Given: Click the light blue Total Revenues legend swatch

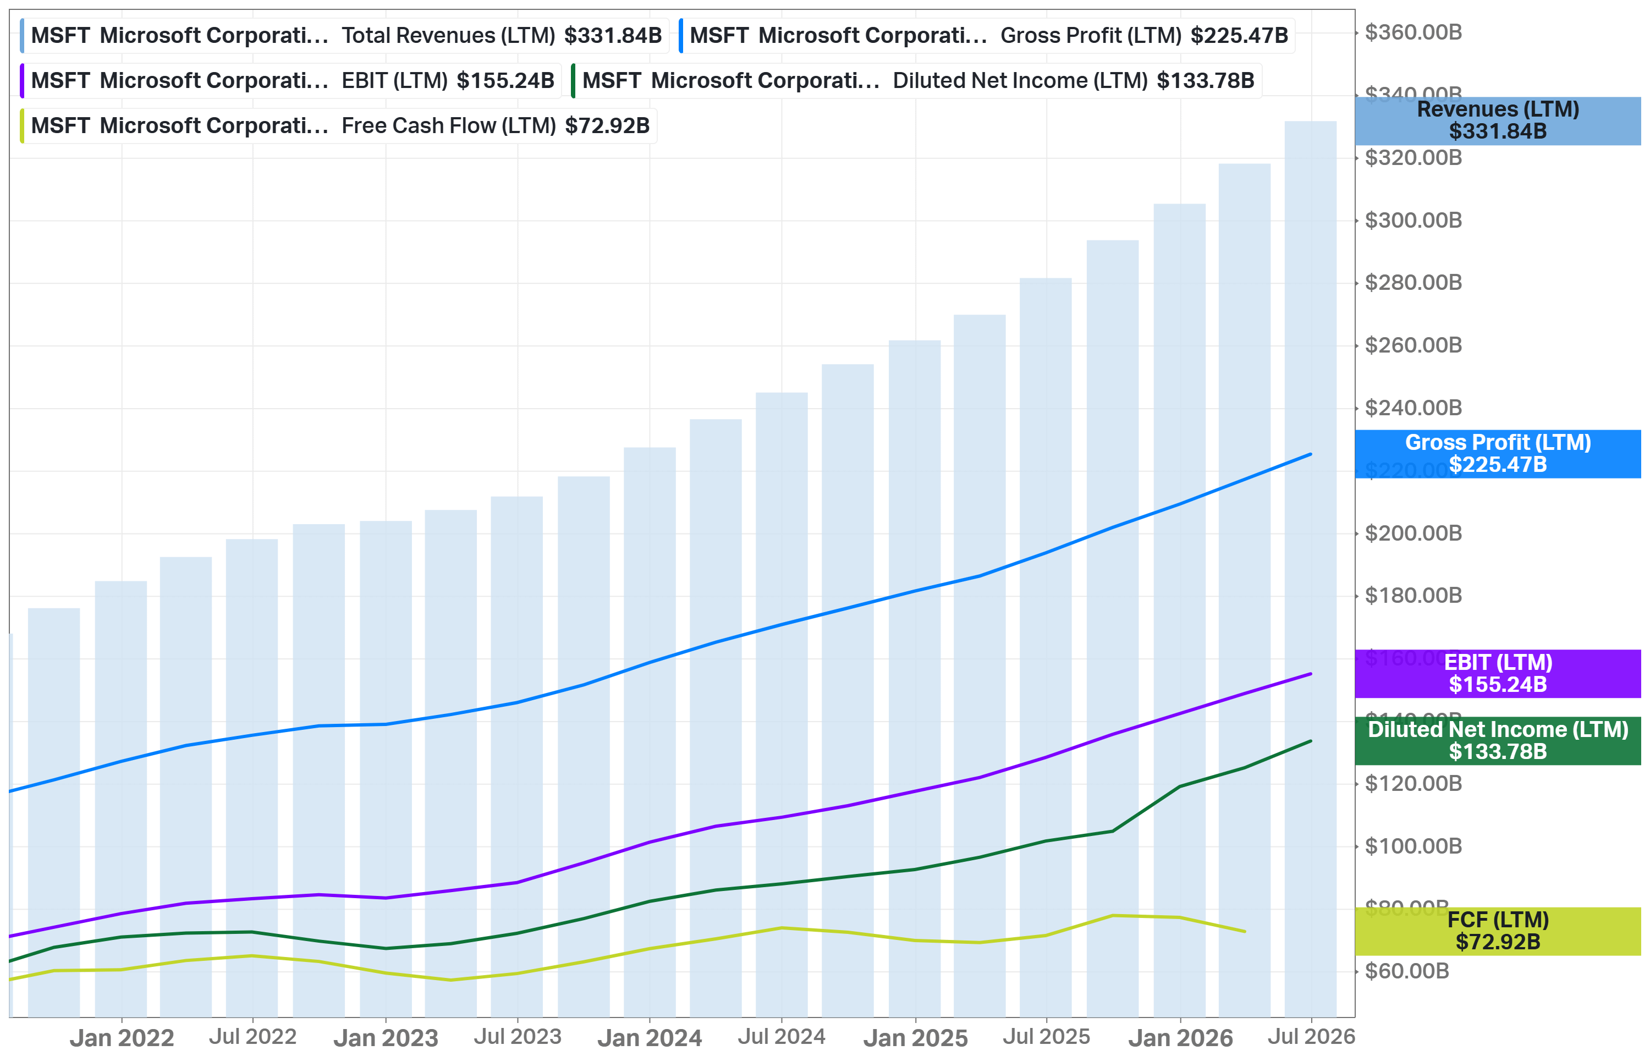Looking at the screenshot, I should [x=23, y=36].
